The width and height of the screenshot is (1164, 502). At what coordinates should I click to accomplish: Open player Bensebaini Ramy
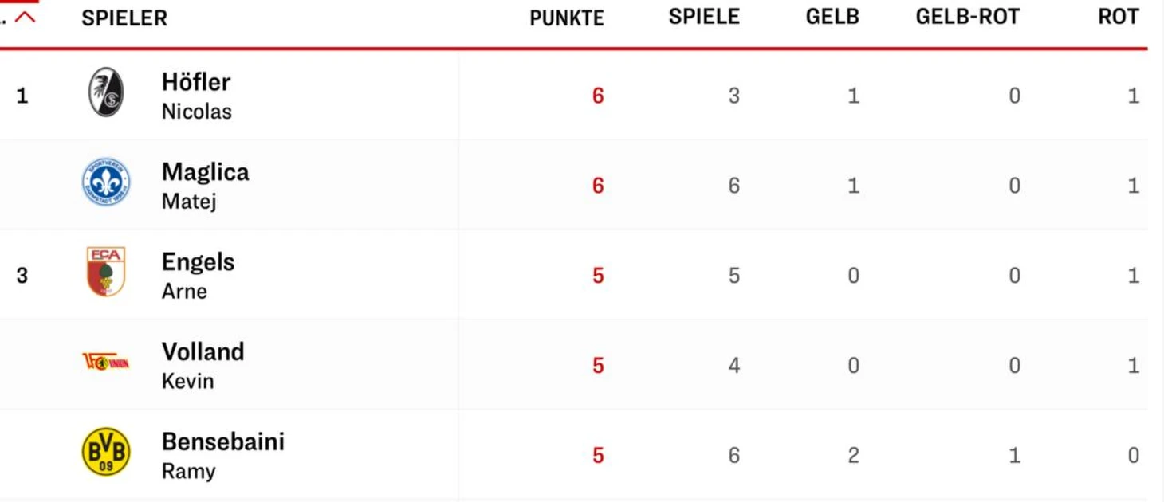click(222, 456)
